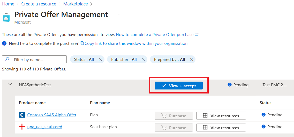Clear the Publisher filter using its X
This screenshot has height=137, width=294.
click(143, 60)
